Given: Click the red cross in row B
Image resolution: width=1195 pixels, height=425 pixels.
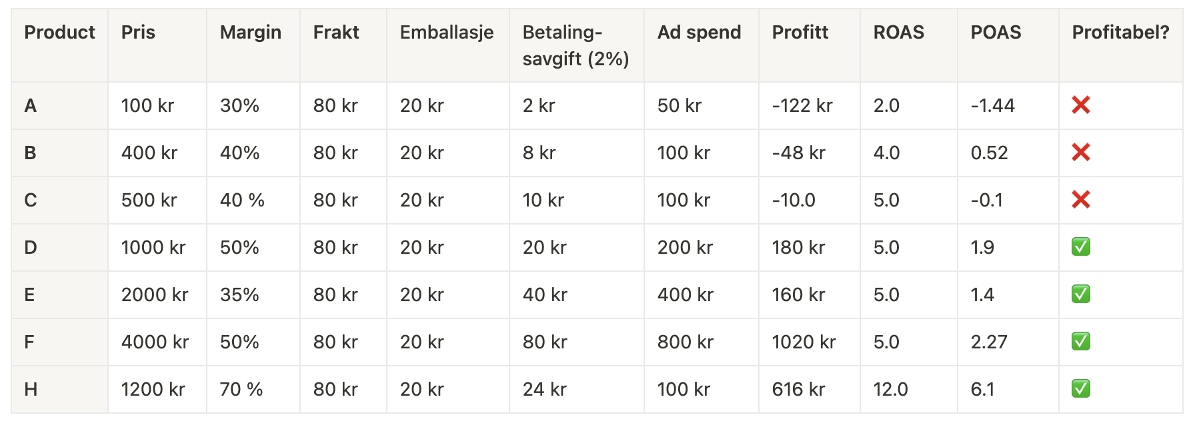Looking at the screenshot, I should pyautogui.click(x=1081, y=153).
